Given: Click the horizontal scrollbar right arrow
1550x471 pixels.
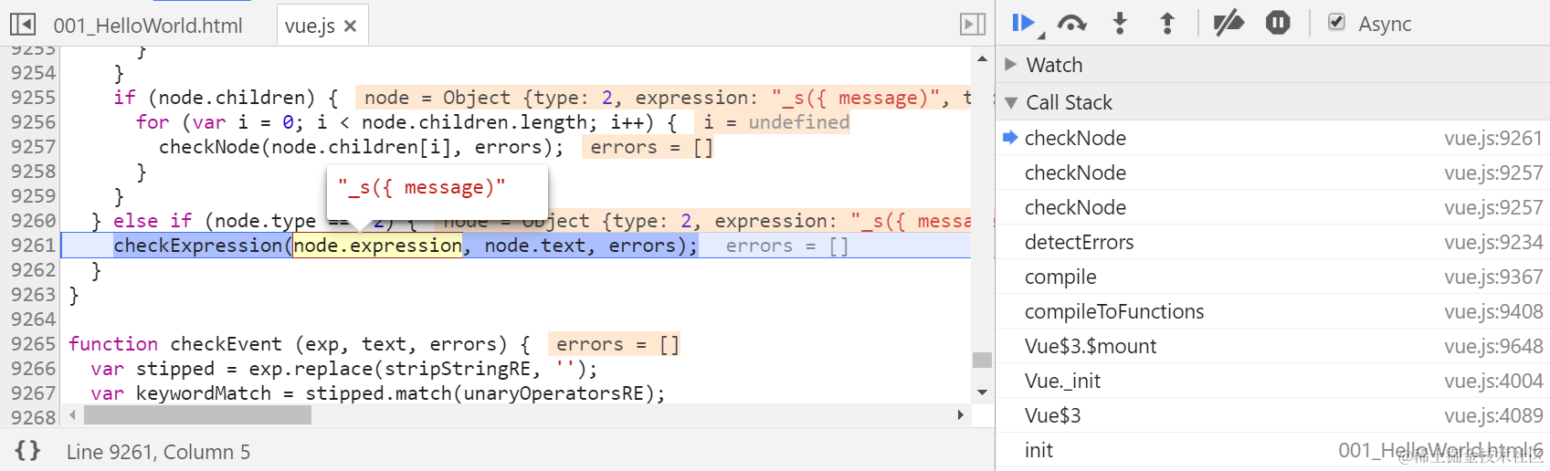Looking at the screenshot, I should coord(959,415).
